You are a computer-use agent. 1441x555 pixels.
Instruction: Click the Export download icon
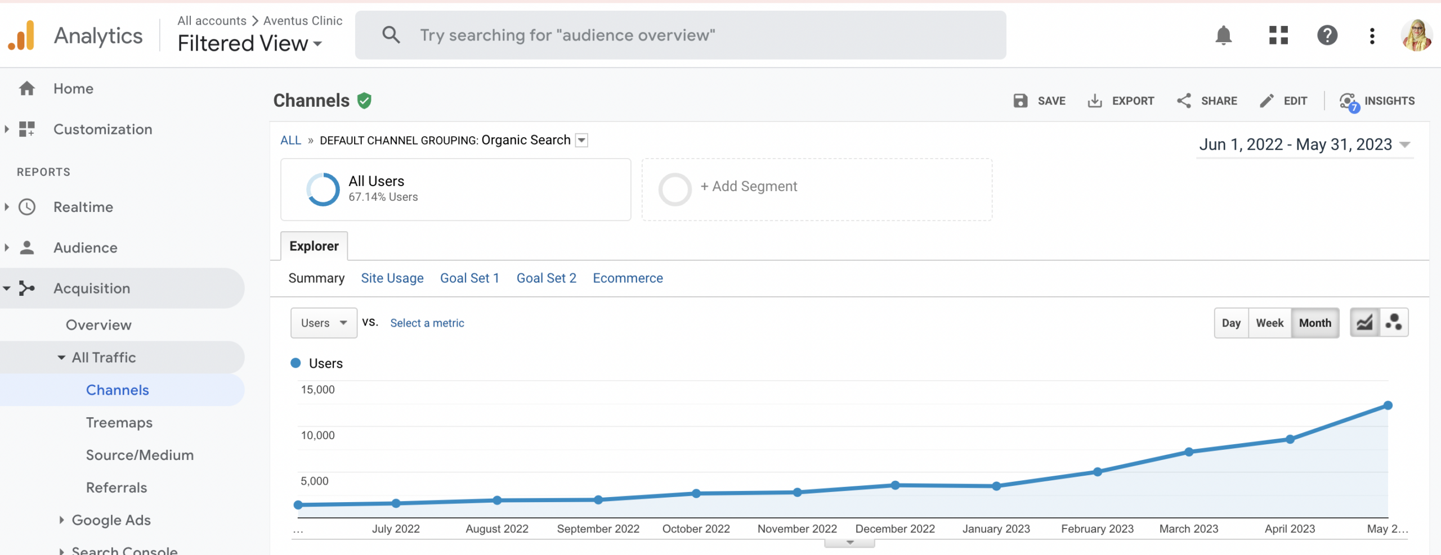1094,101
